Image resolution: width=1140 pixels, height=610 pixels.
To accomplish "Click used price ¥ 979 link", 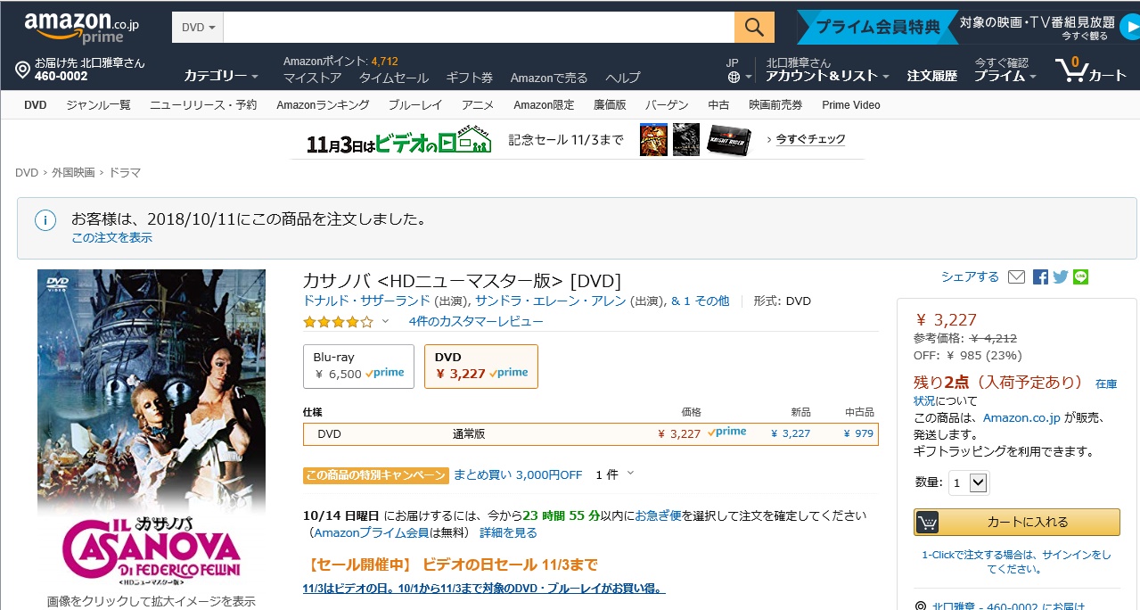I will tap(858, 433).
